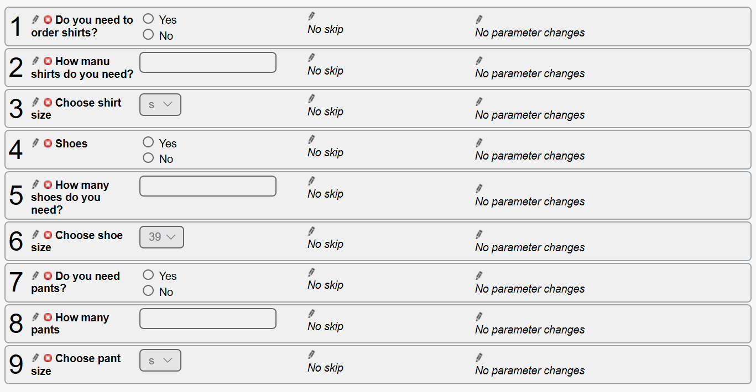Expand the pant size dropdown
This screenshot has height=392, width=756.
(x=160, y=361)
